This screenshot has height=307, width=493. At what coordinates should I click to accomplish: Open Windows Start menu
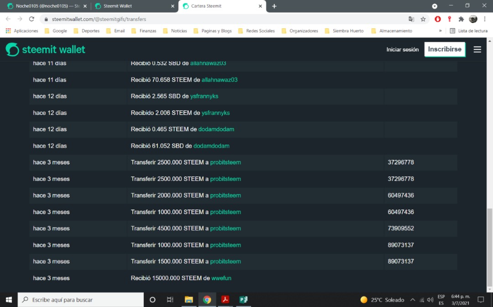[9, 300]
